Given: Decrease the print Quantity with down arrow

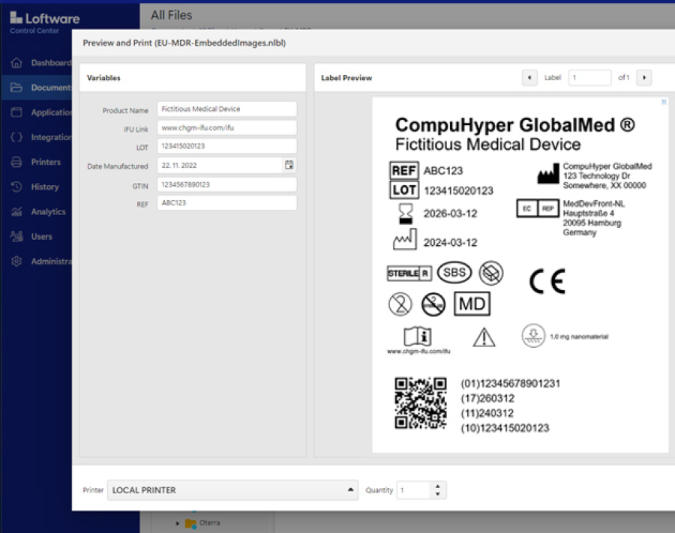Looking at the screenshot, I should tap(438, 494).
